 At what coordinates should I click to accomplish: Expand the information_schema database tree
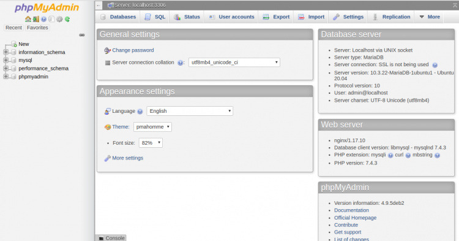(x=6, y=52)
